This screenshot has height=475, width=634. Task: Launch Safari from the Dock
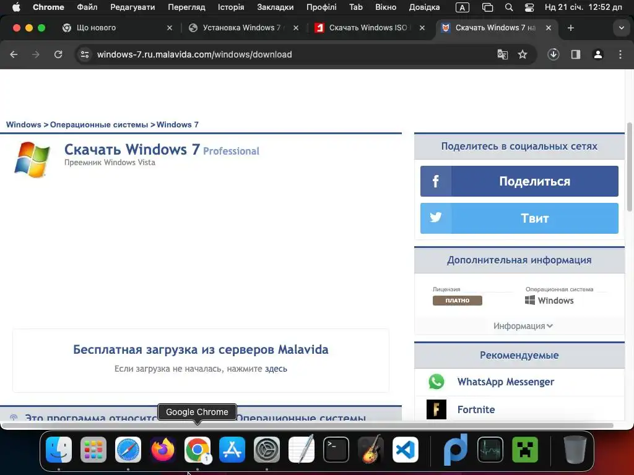pos(128,450)
